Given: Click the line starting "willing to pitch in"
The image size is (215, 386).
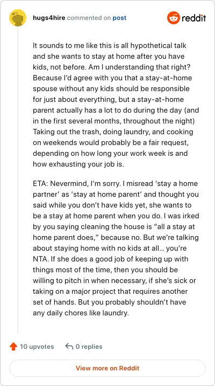Looking at the screenshot, I should [x=114, y=281].
